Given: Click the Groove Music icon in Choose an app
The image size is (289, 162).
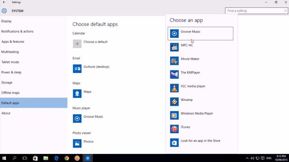Looking at the screenshot, I should point(174,33).
